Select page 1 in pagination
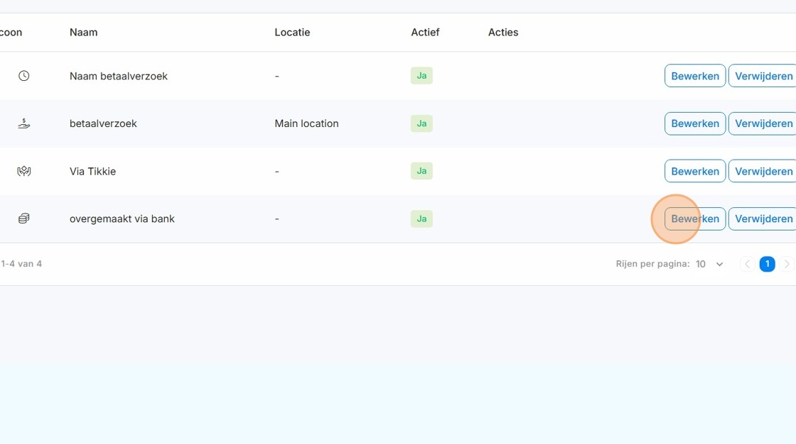This screenshot has height=444, width=796. 767,264
